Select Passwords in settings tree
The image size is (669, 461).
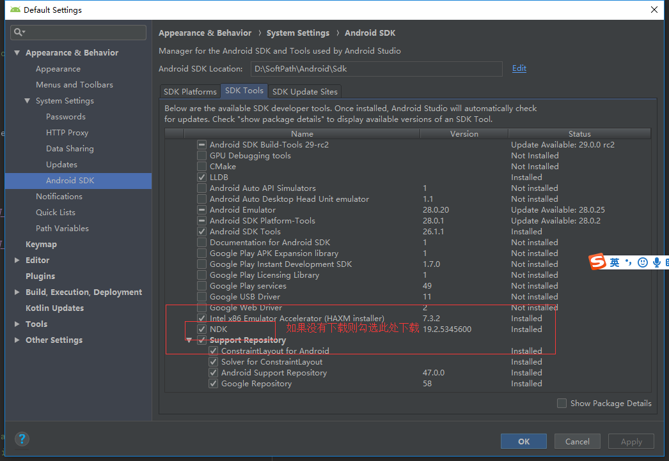66,117
